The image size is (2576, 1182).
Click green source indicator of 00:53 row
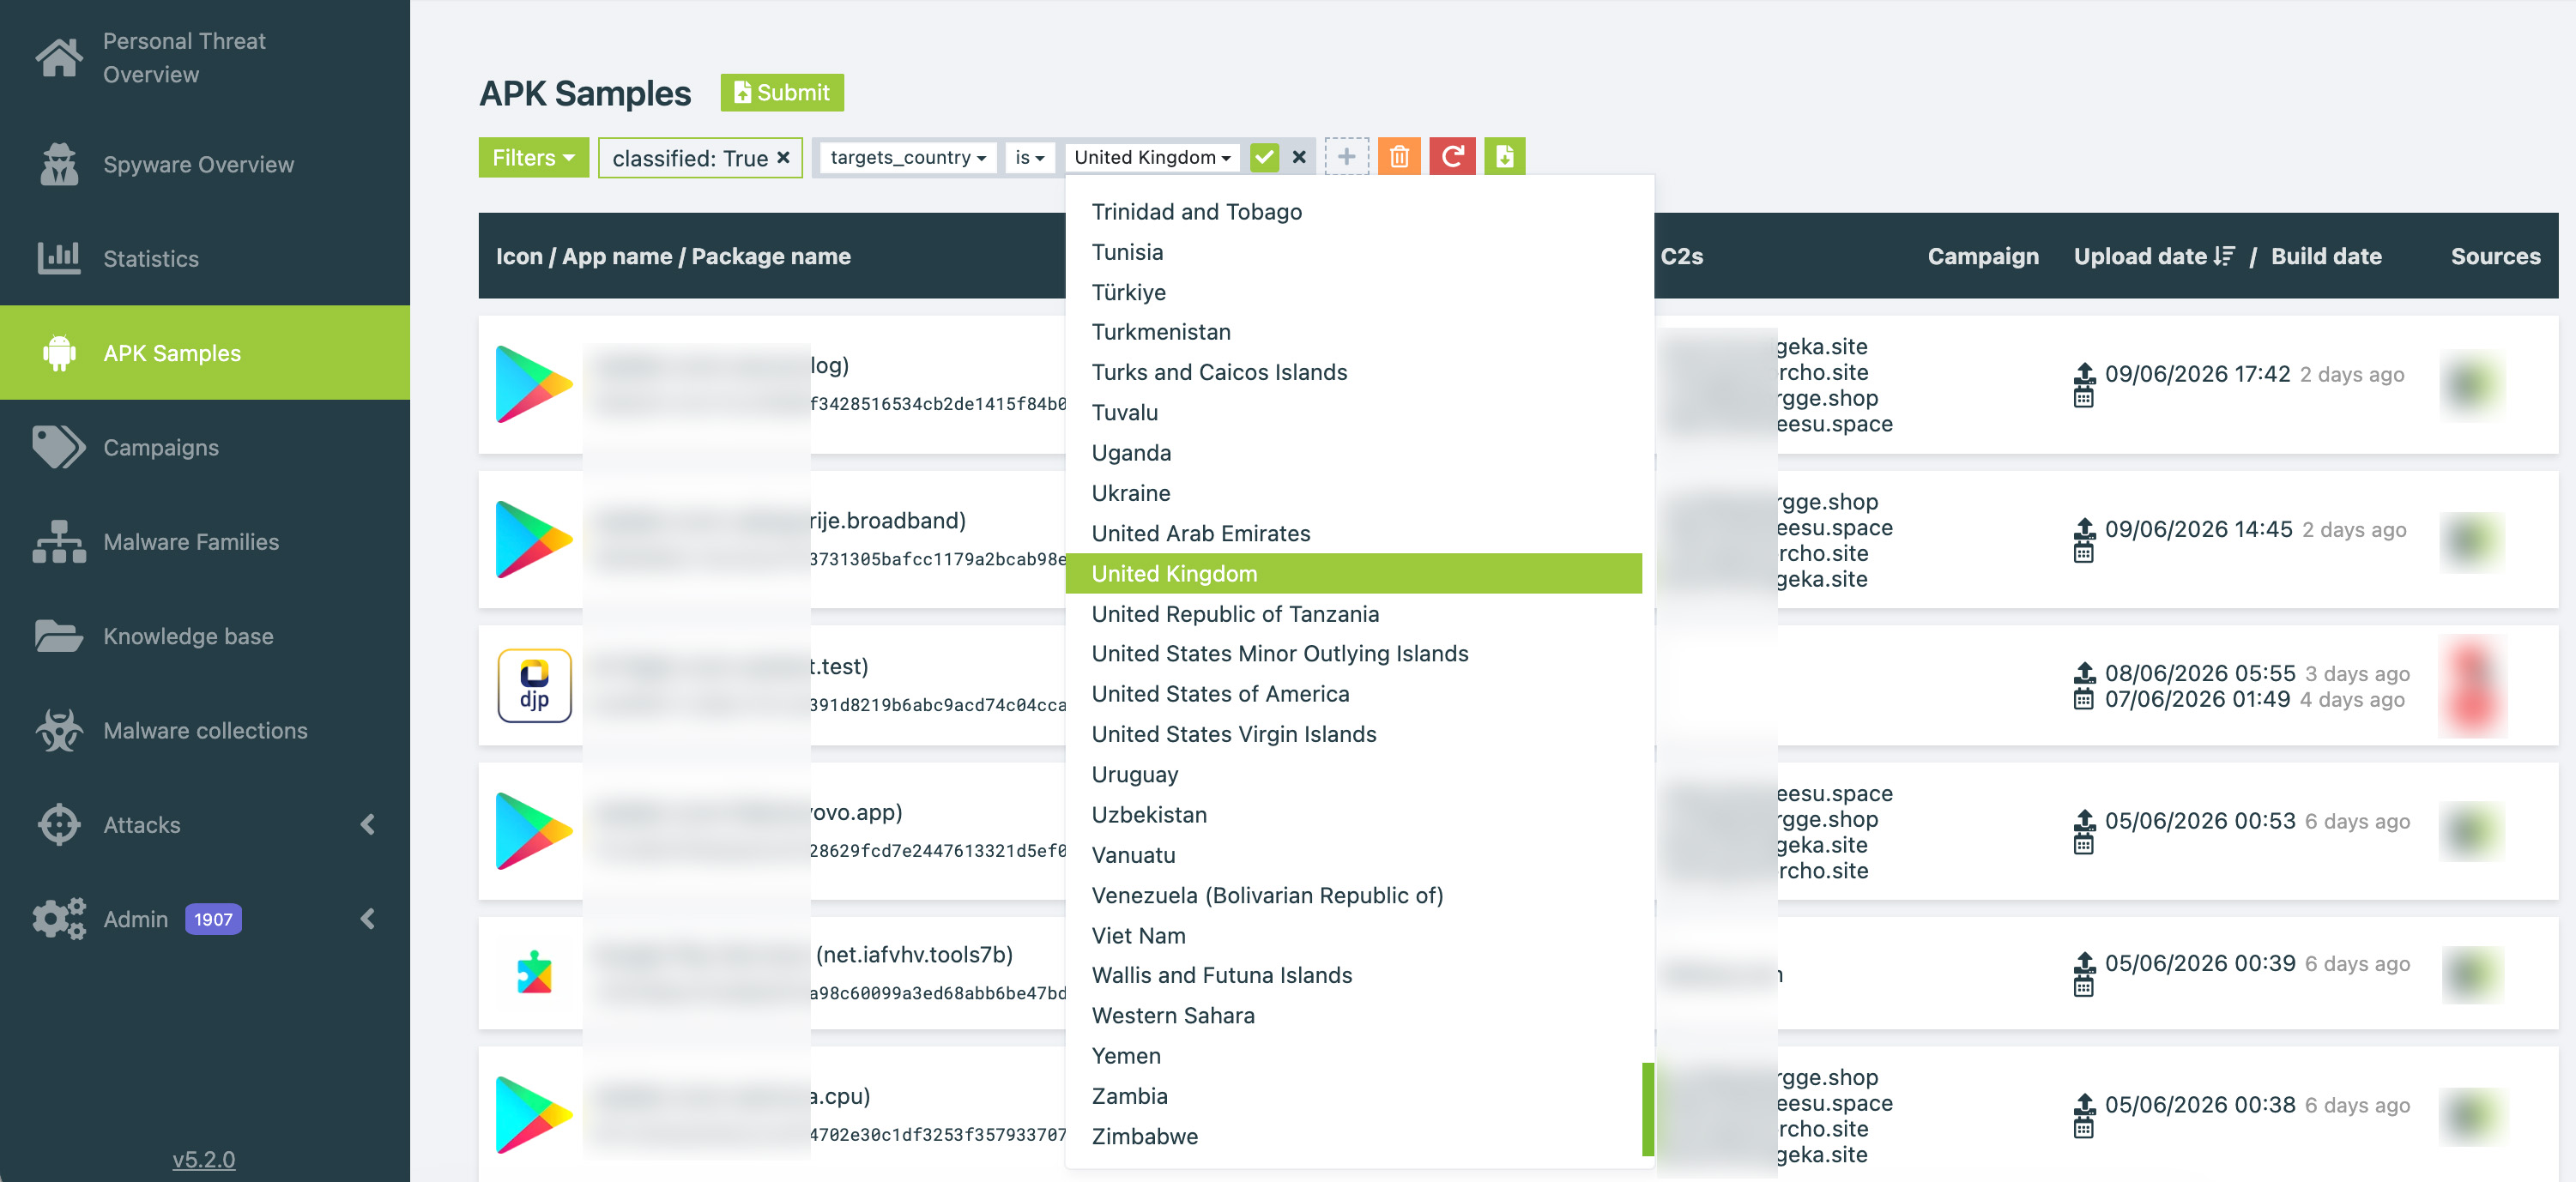click(x=2472, y=831)
